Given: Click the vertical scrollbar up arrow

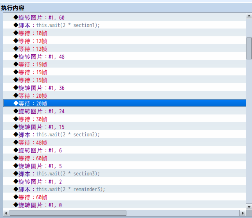Looking at the screenshot, I should [249, 16].
